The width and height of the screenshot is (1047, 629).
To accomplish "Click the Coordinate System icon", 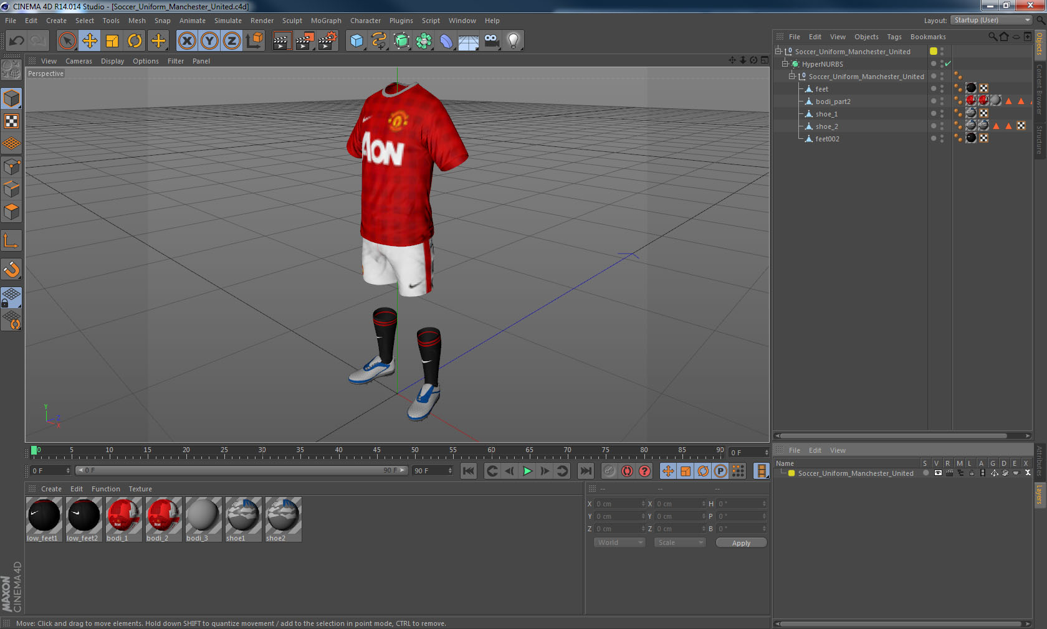I will coord(254,41).
